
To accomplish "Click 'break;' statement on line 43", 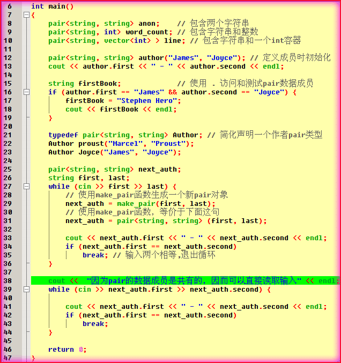I will click(95, 324).
